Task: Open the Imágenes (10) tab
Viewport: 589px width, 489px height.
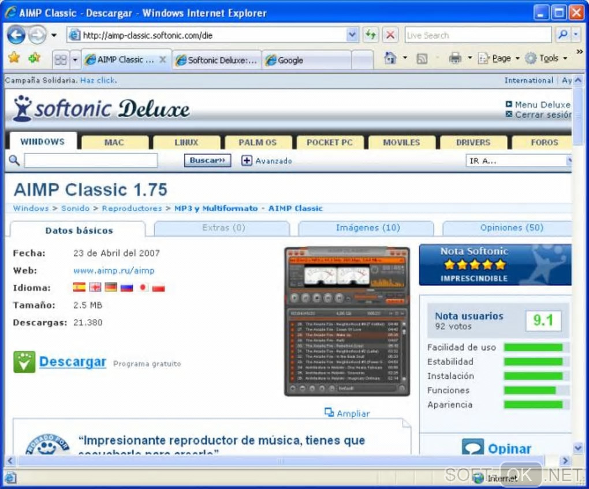Action: click(x=367, y=228)
